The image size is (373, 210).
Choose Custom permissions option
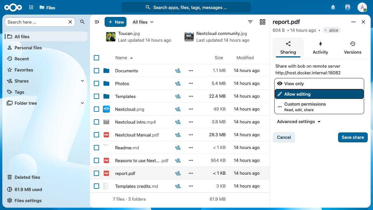[319, 106]
